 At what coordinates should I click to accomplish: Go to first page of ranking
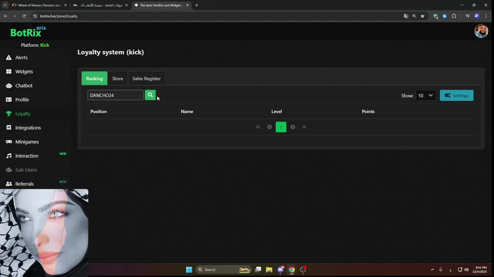258,127
